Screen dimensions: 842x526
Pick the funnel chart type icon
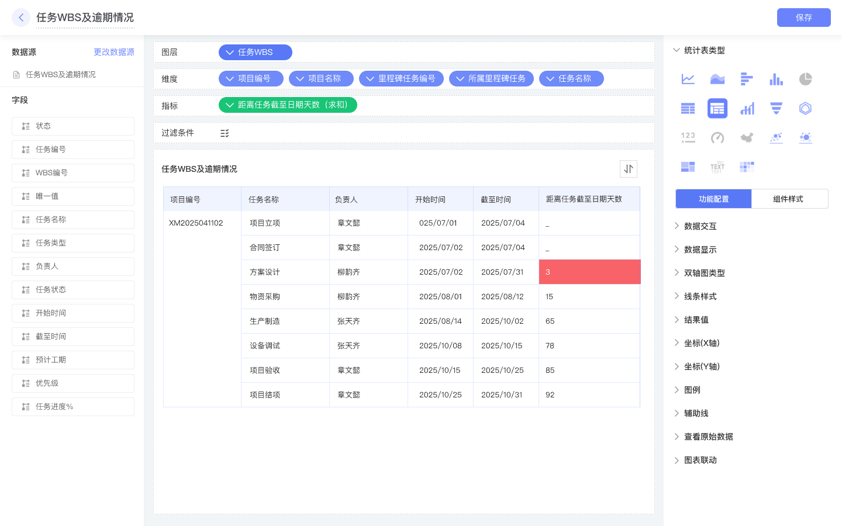pos(776,108)
